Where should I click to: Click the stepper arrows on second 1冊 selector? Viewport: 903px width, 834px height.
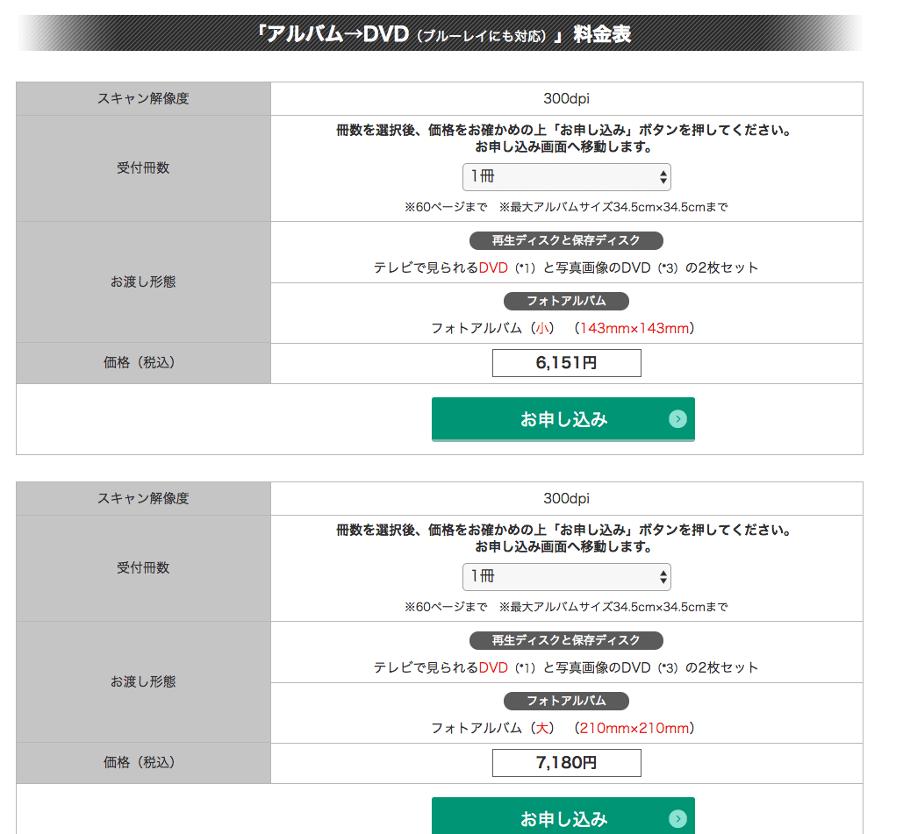click(663, 577)
